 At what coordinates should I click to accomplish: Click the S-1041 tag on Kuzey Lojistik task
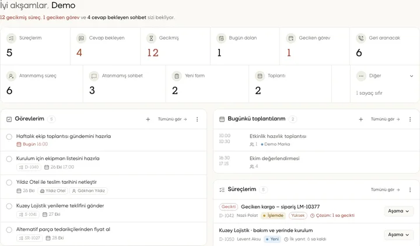point(28,214)
